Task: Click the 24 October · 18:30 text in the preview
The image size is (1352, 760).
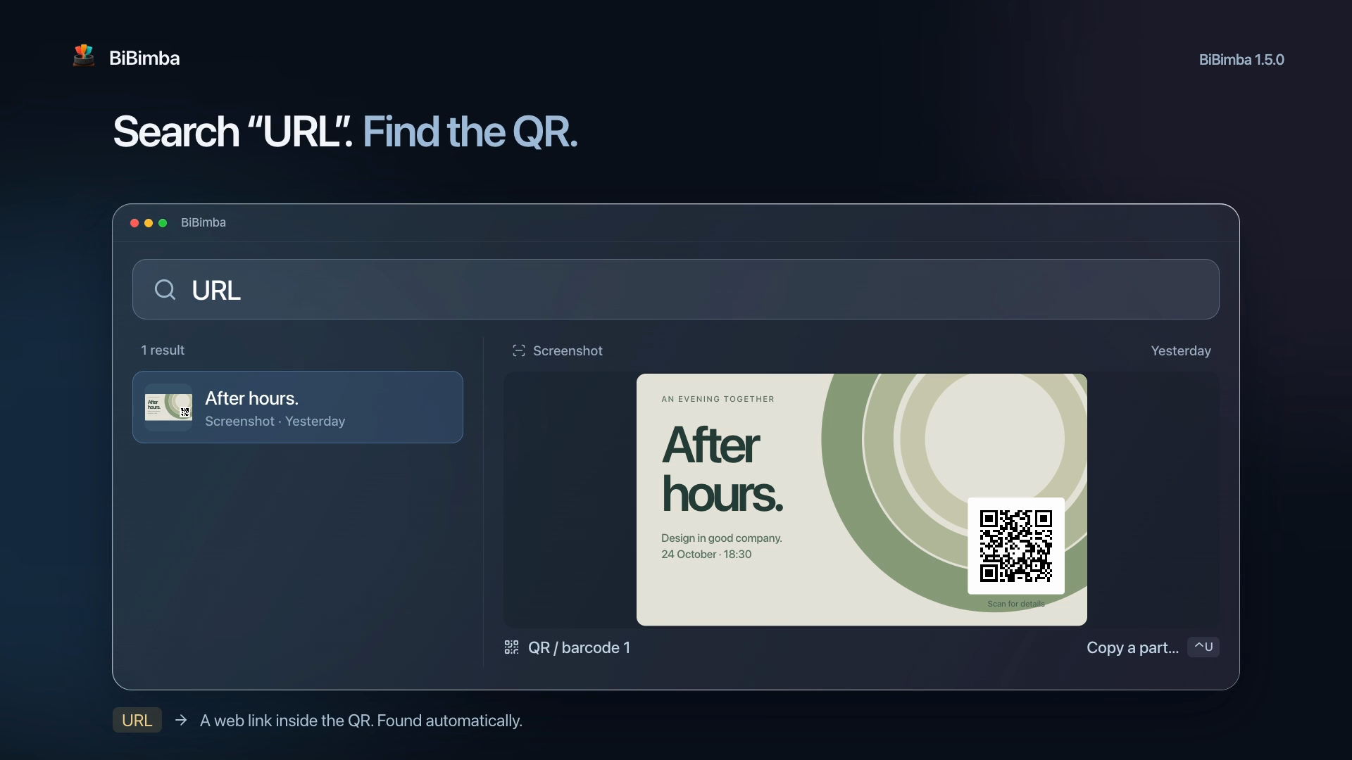Action: click(706, 554)
